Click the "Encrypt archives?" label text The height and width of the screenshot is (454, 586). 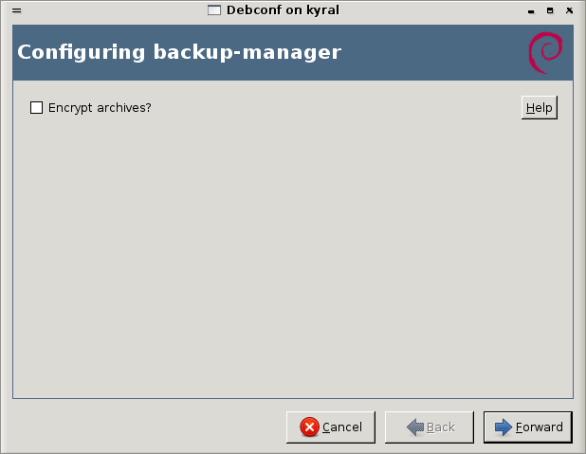coord(100,108)
